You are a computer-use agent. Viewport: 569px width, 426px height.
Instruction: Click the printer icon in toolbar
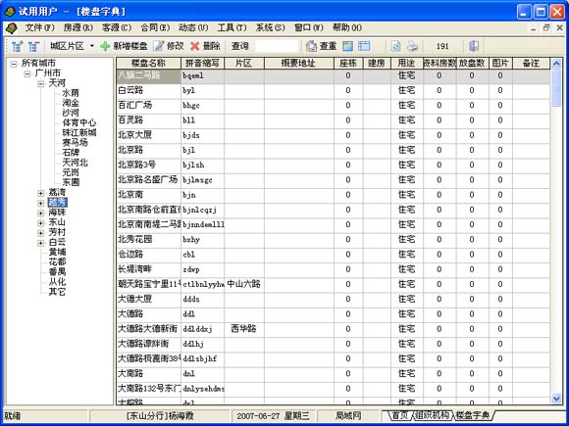click(x=413, y=46)
